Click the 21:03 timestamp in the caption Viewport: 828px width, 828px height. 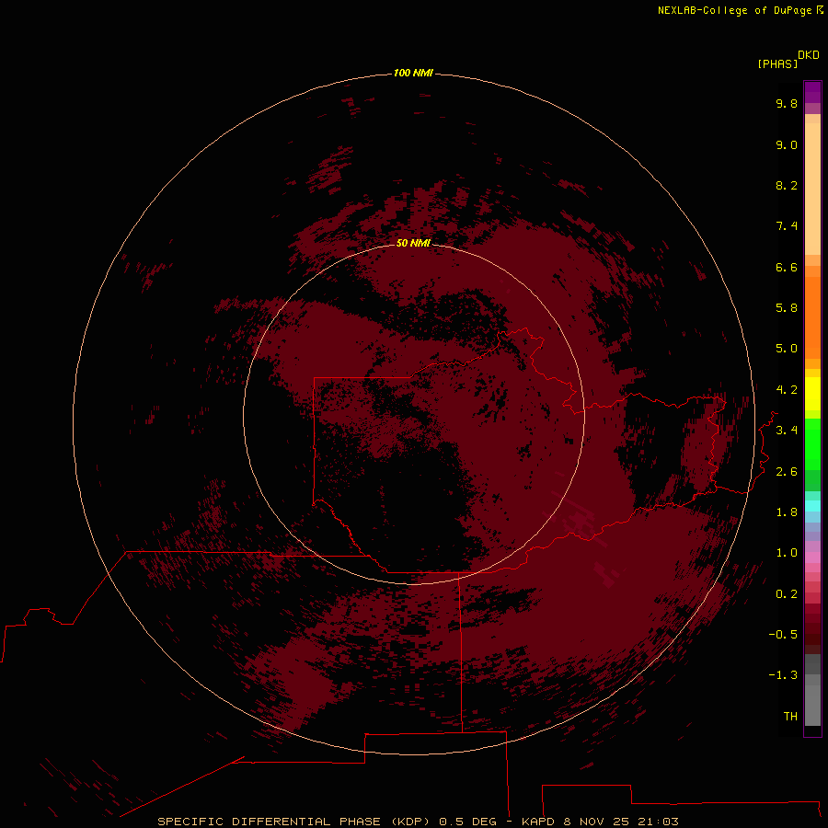point(658,822)
